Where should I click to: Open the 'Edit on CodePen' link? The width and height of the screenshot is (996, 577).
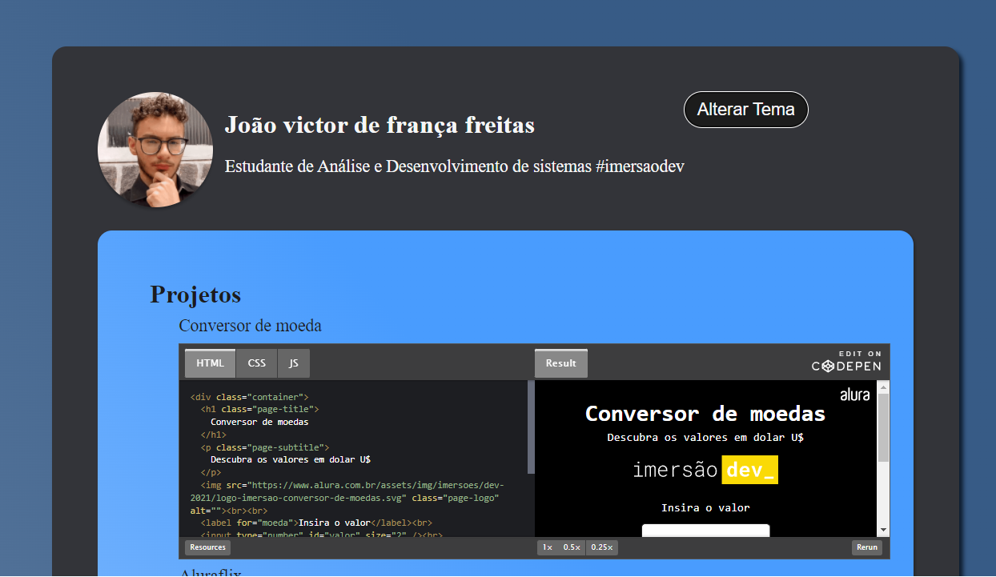tap(847, 361)
